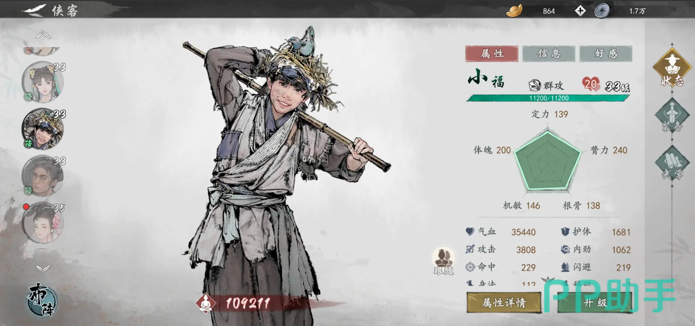Select the female hero portrait with red dot

click(x=43, y=222)
